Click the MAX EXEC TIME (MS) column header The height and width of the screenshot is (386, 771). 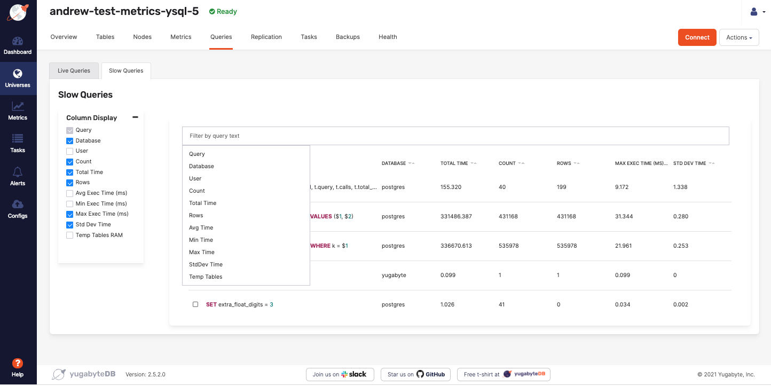pyautogui.click(x=641, y=163)
